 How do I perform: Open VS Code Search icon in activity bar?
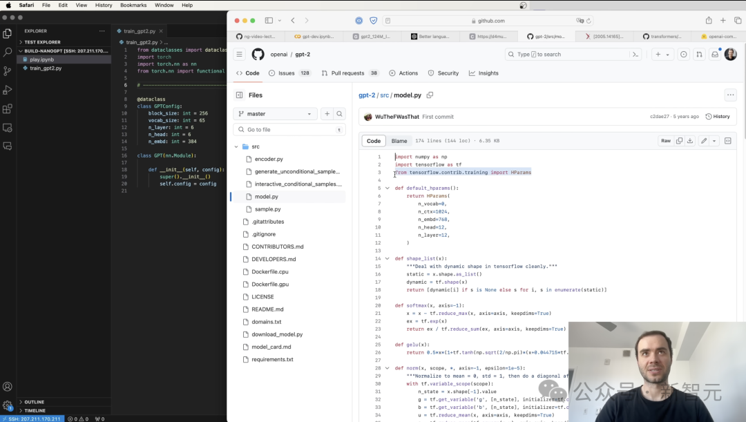point(7,52)
